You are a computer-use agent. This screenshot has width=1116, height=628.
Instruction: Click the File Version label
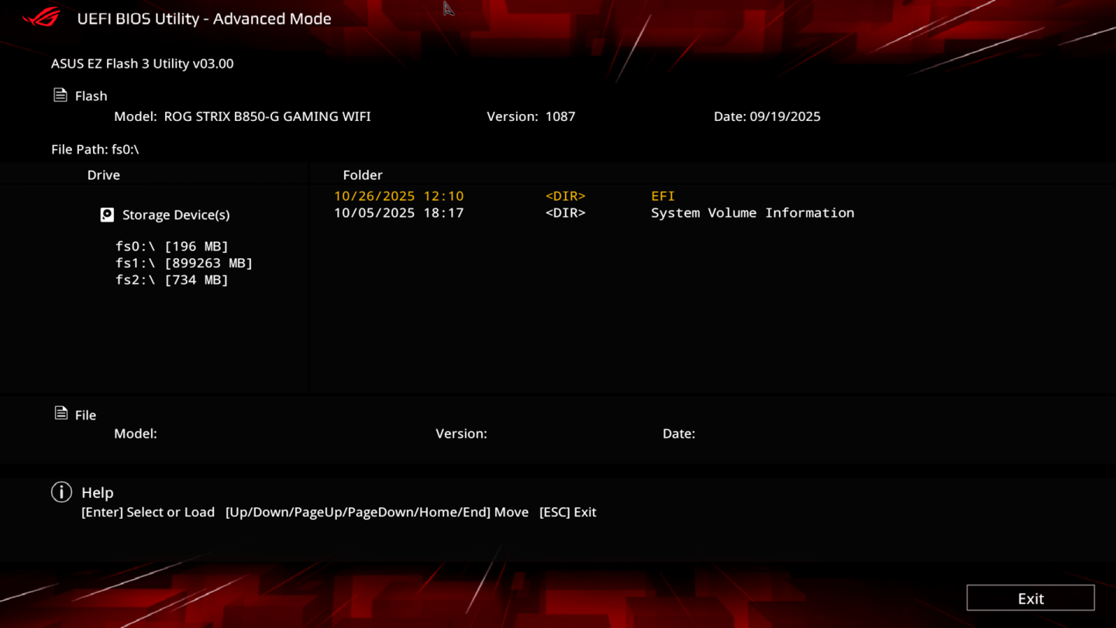[x=461, y=433]
